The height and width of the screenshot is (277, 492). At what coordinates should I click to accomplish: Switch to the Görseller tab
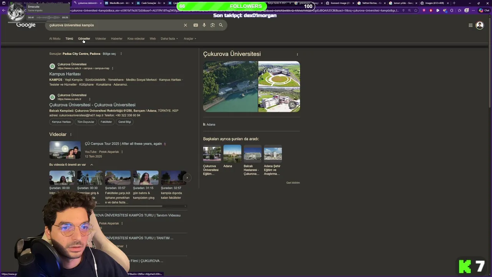[x=84, y=38]
